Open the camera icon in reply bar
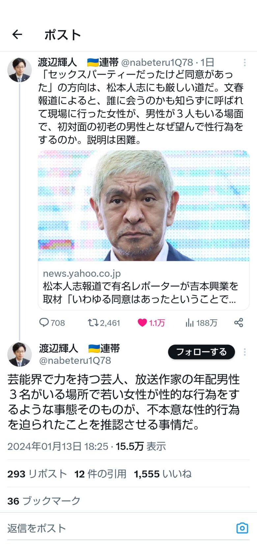 [x=242, y=528]
